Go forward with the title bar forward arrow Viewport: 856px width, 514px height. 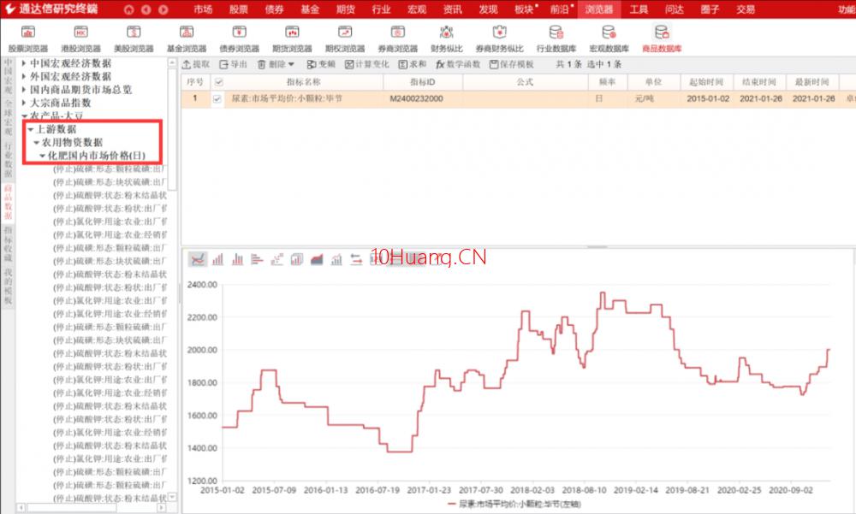pos(163,9)
